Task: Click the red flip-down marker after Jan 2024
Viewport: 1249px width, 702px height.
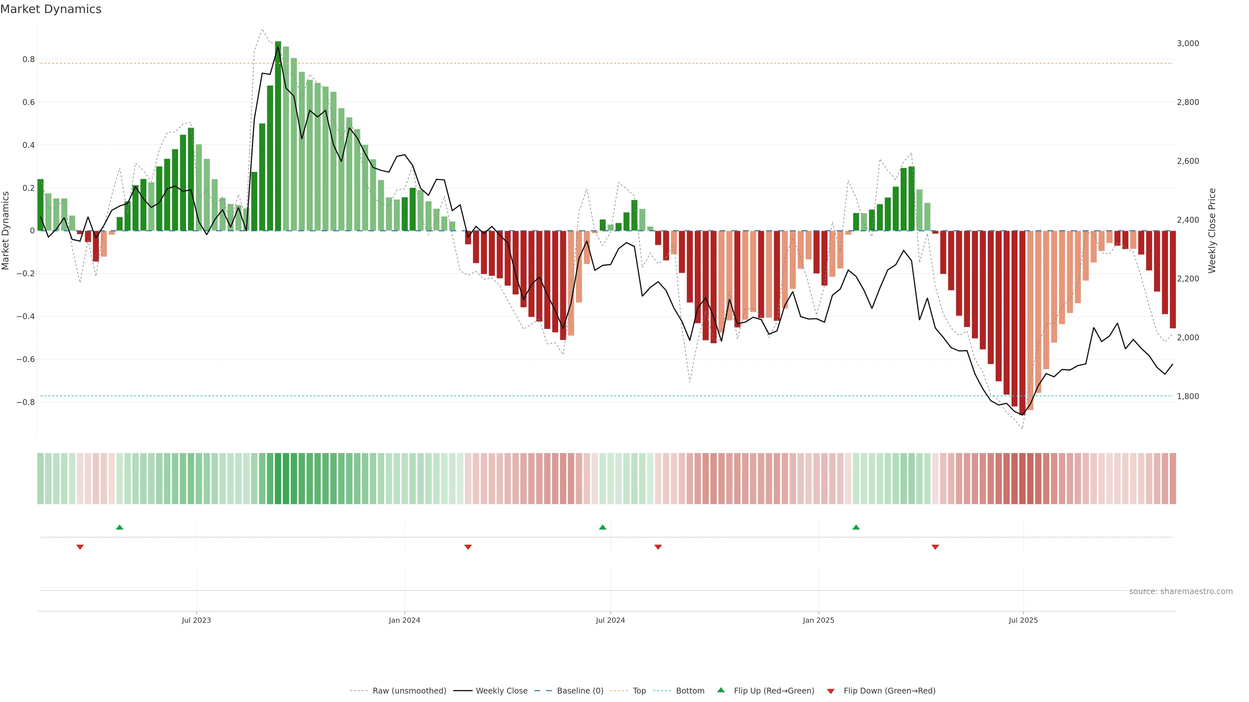Action: [x=468, y=547]
